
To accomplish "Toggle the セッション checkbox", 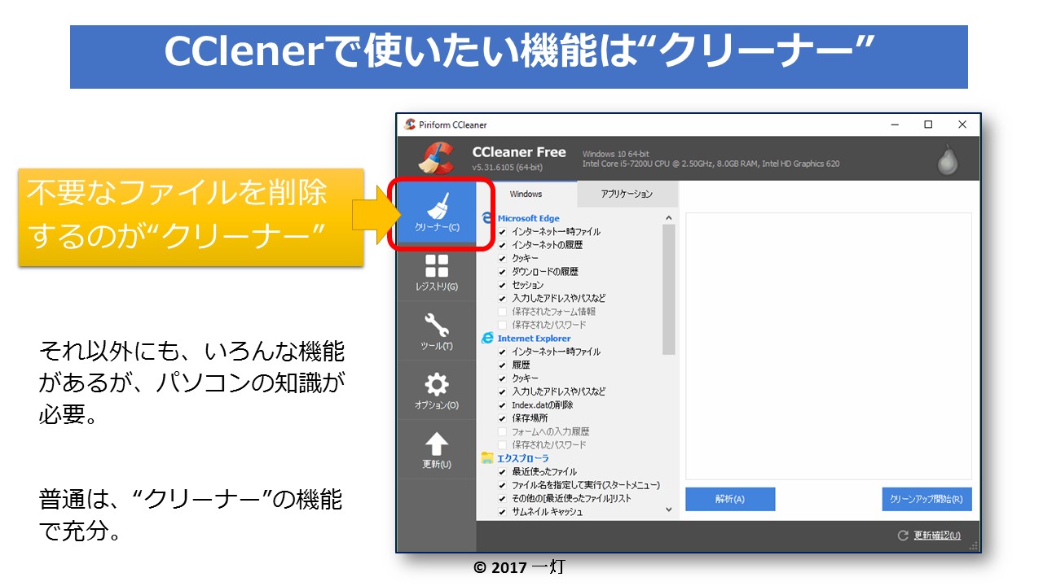I will (x=502, y=285).
